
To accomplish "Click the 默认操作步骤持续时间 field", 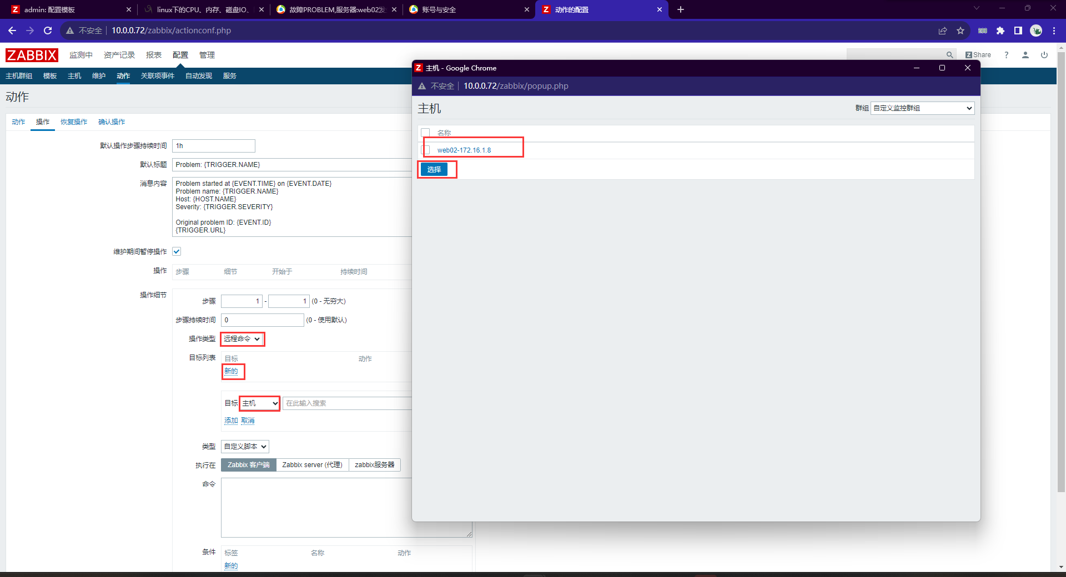I will (x=214, y=146).
